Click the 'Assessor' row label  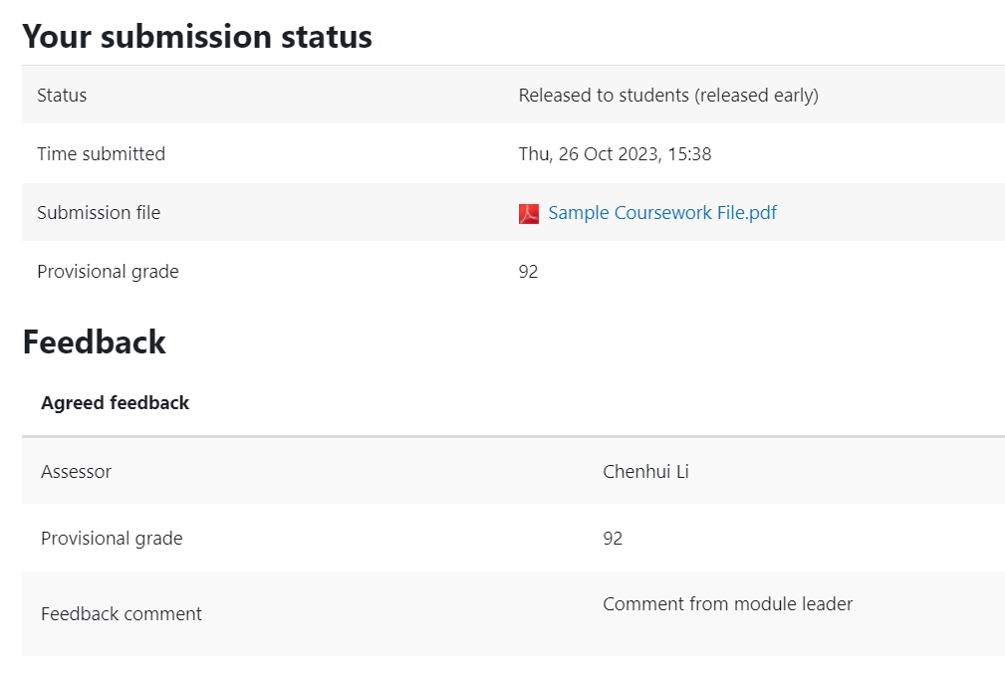coord(76,471)
